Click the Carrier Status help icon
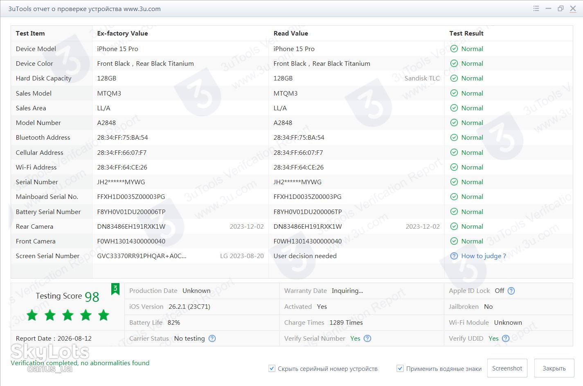 [x=212, y=338]
